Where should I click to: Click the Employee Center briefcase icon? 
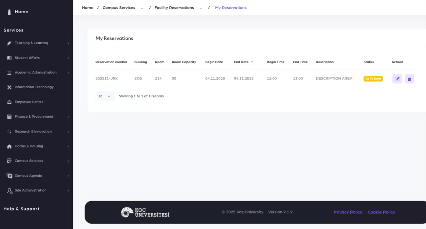click(x=9, y=102)
